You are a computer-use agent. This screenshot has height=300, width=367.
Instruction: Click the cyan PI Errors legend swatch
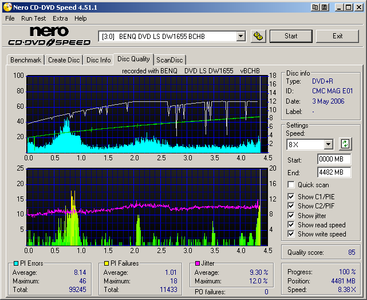pos(16,263)
